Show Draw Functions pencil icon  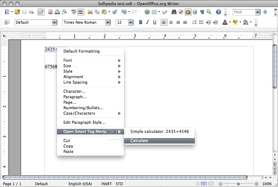[164, 12]
